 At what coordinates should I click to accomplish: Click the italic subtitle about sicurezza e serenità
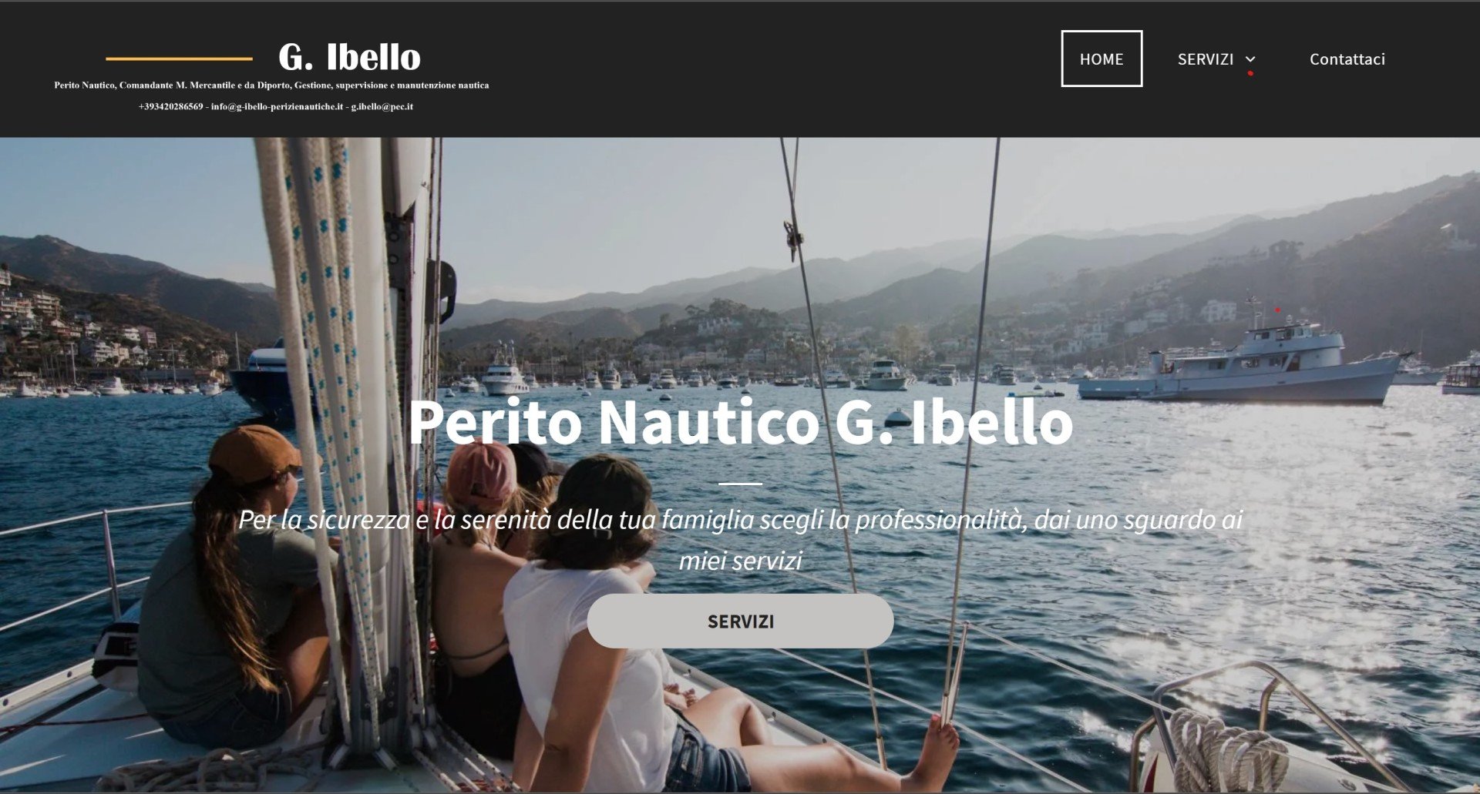pos(740,540)
